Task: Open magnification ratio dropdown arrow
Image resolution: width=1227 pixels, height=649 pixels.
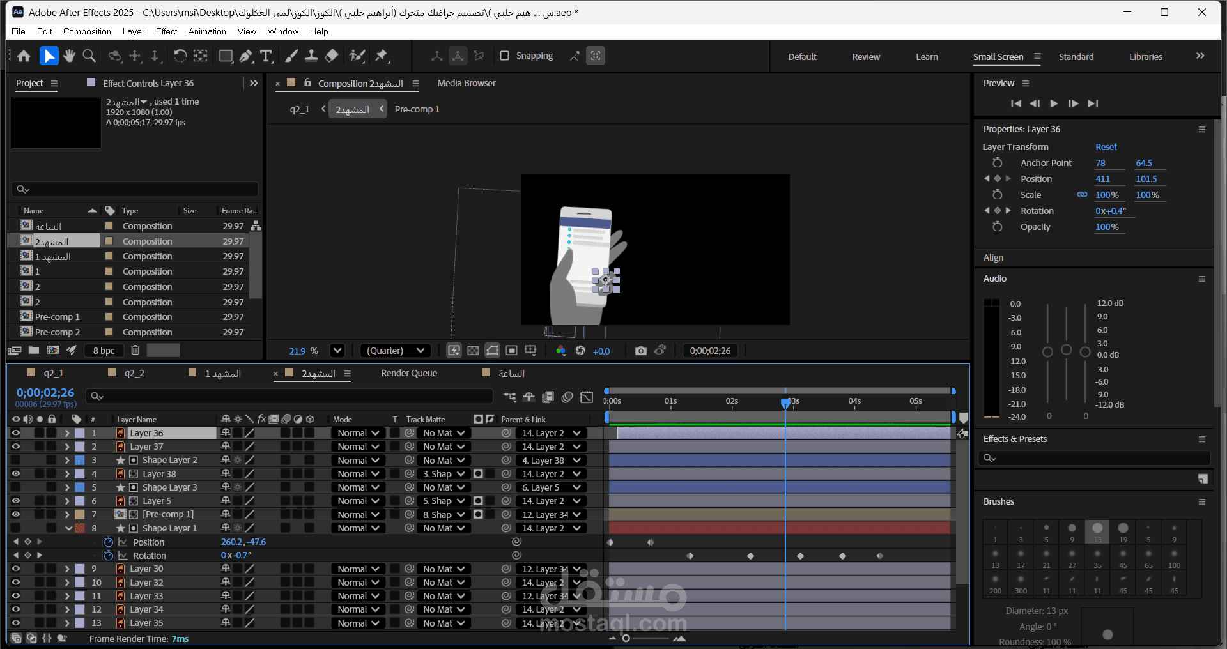Action: pos(337,351)
